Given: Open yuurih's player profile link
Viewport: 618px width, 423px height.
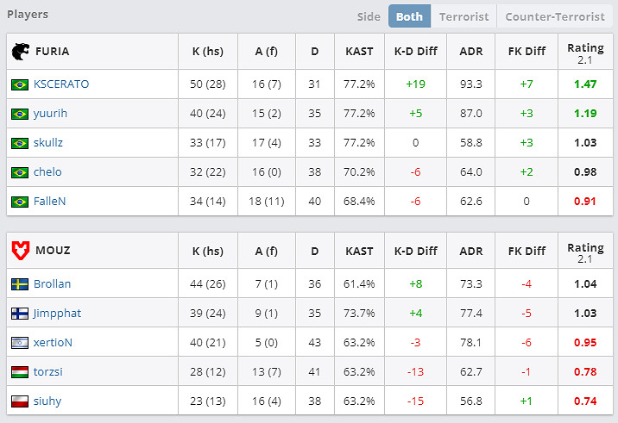Looking at the screenshot, I should click(x=50, y=114).
